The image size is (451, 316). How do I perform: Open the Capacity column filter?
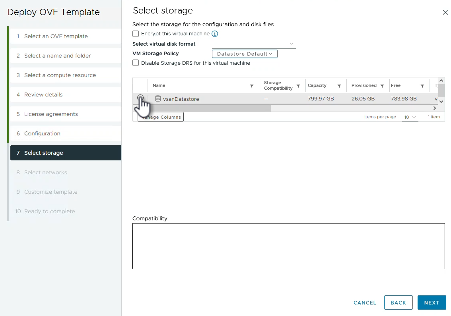click(x=339, y=86)
